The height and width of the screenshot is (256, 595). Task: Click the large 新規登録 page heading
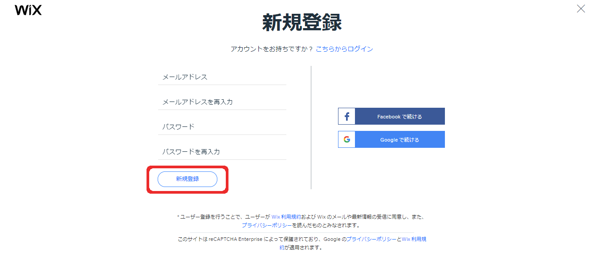(x=302, y=23)
